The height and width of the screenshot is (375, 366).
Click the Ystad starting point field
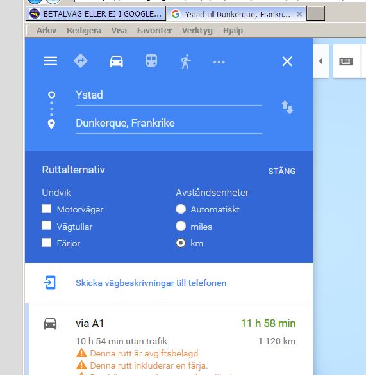[169, 95]
